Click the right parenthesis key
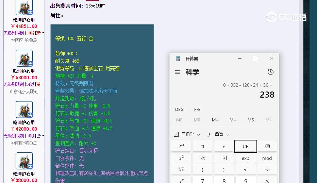Screen dimensions: 317x183 click(224, 169)
